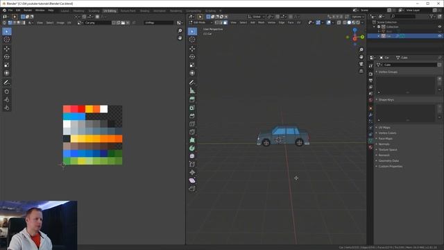This screenshot has height=250, width=444.
Task: Toggle visibility eye of Collection in outliner
Action: (440, 26)
